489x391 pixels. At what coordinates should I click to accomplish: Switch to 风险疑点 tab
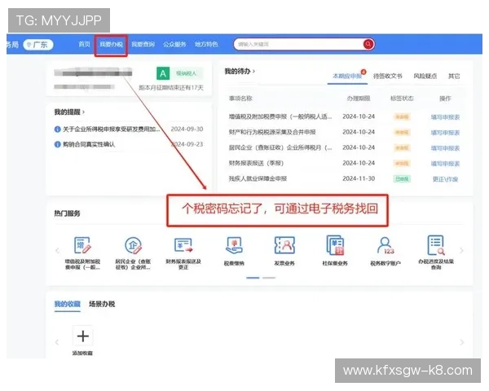point(425,76)
